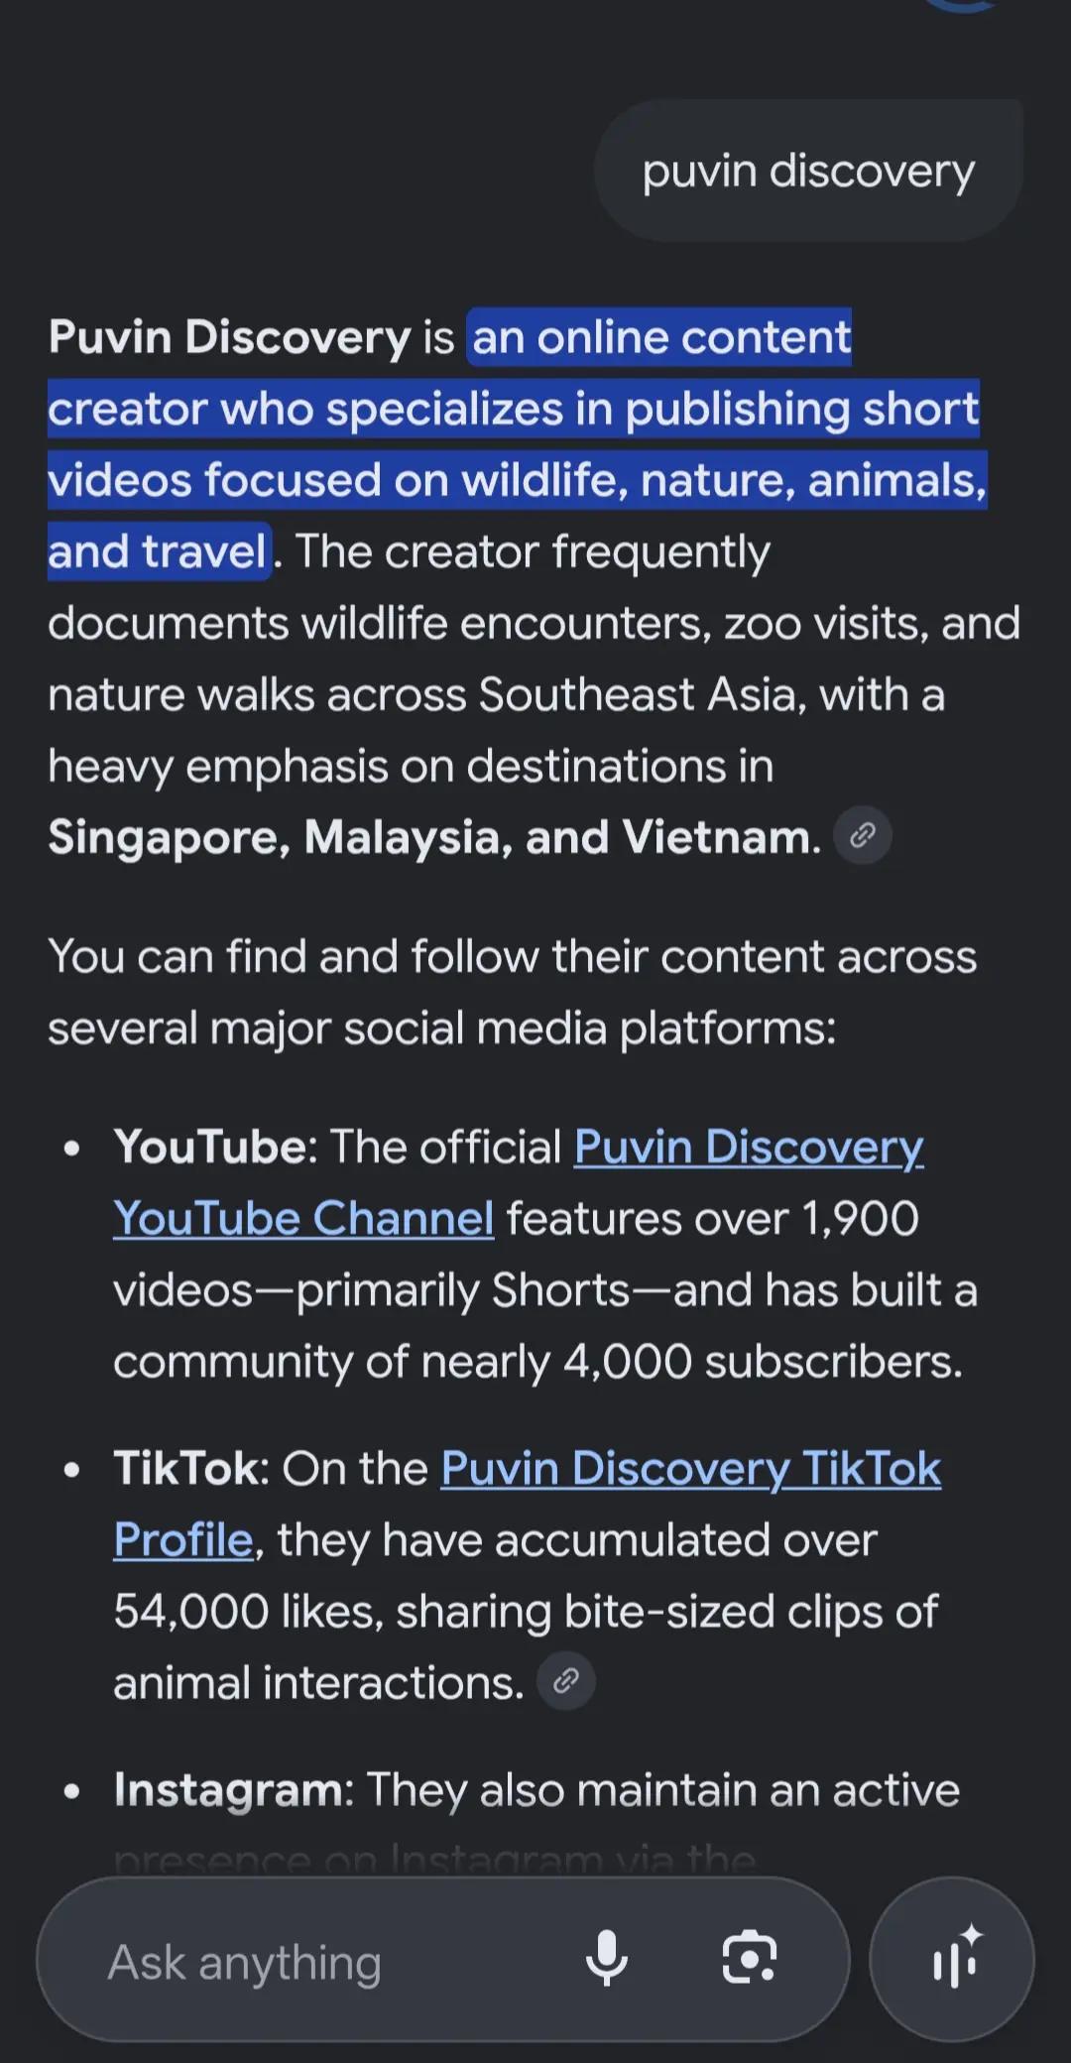This screenshot has width=1071, height=2063.
Task: Tap the 'Profile' link word under TikTok
Action: (x=183, y=1540)
